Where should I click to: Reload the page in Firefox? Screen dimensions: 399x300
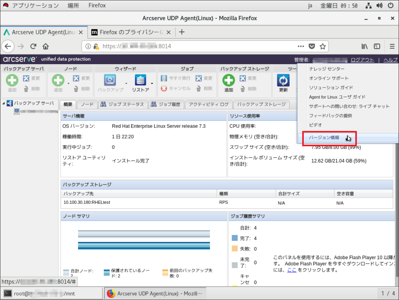(x=33, y=46)
